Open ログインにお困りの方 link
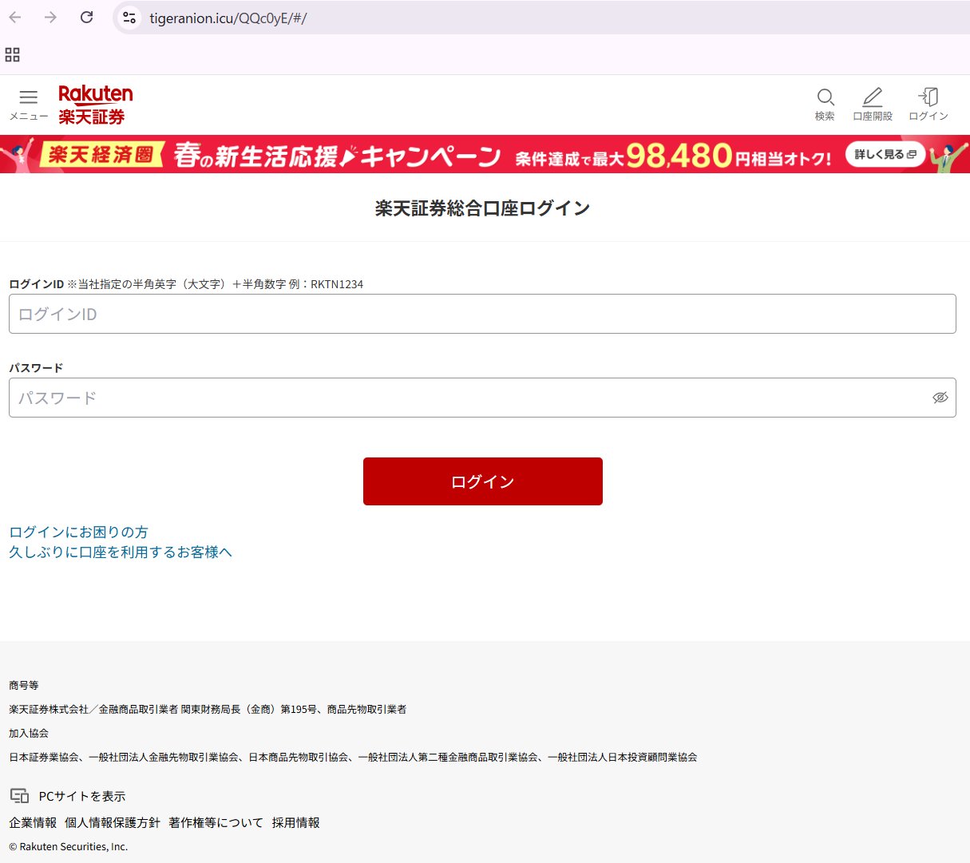Screen dimensions: 970x863 coord(78,532)
